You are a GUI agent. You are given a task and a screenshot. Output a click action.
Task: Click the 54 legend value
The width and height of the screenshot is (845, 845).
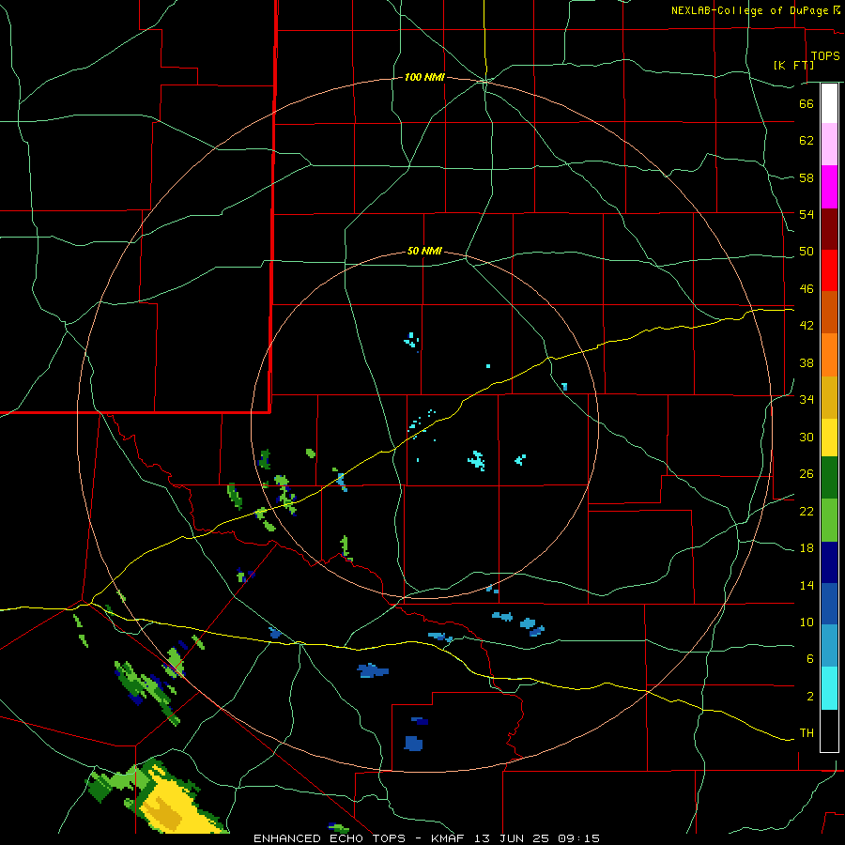point(807,214)
